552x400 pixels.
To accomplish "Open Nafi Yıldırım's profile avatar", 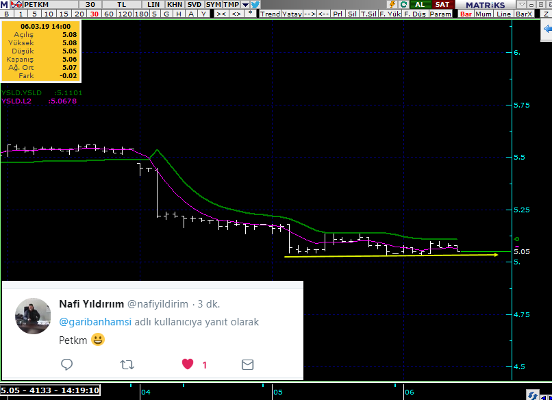I will (x=33, y=316).
